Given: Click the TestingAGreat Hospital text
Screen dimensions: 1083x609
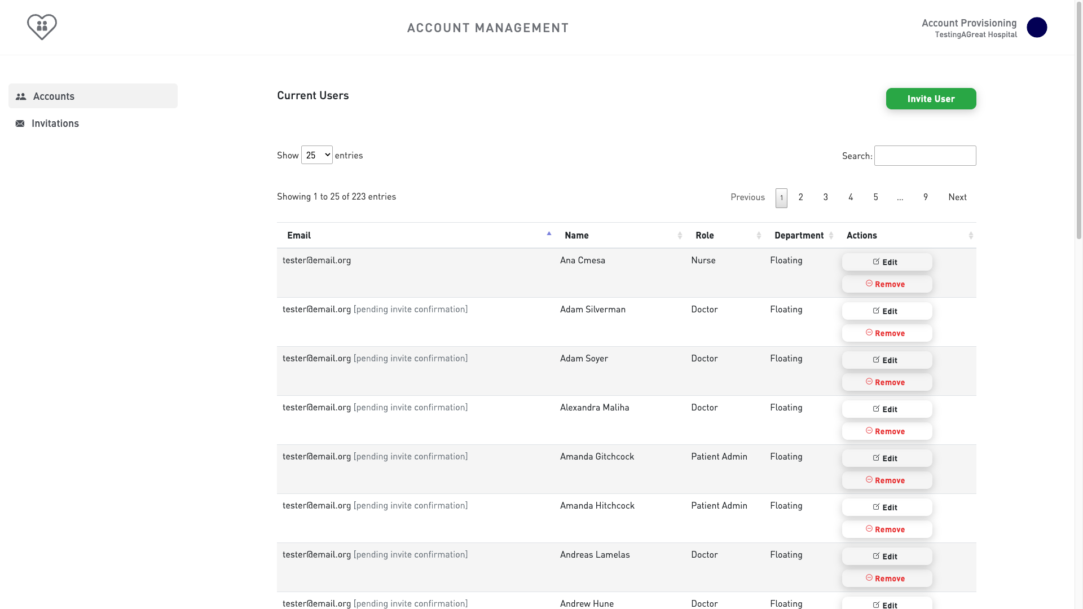Looking at the screenshot, I should pos(976,35).
